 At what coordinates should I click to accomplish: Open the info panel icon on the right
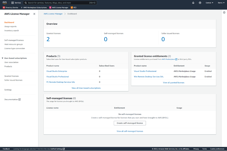tap(224, 12)
